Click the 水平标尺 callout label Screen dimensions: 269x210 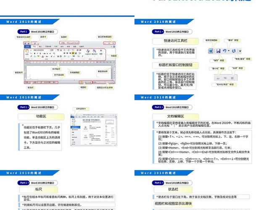[56, 69]
